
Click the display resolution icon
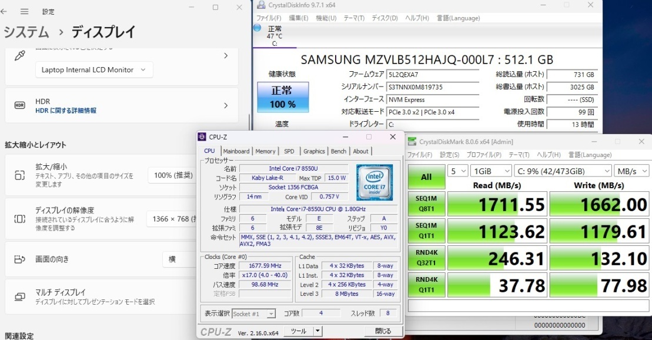pyautogui.click(x=19, y=219)
